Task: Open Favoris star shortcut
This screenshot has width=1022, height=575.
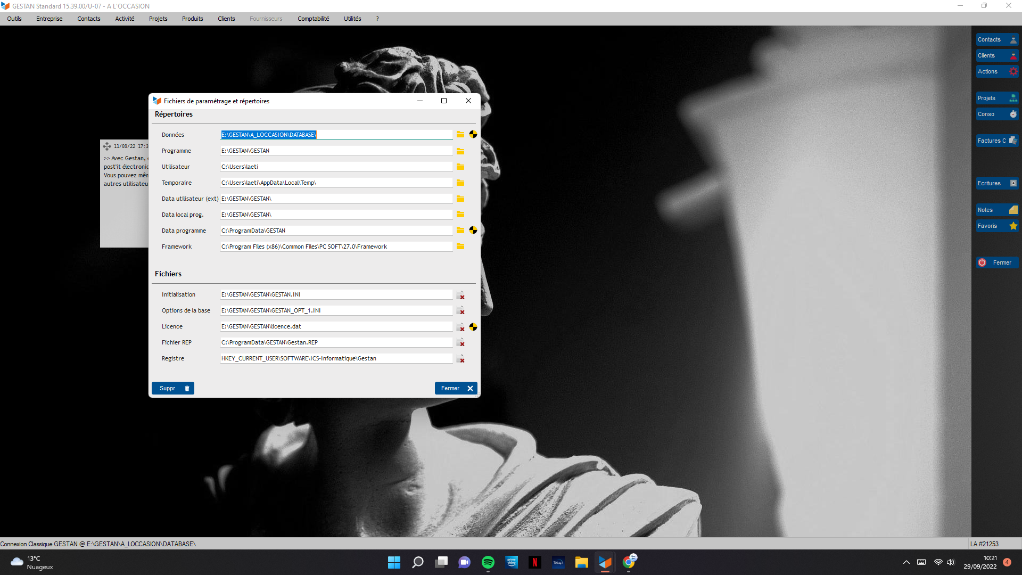Action: 997,226
